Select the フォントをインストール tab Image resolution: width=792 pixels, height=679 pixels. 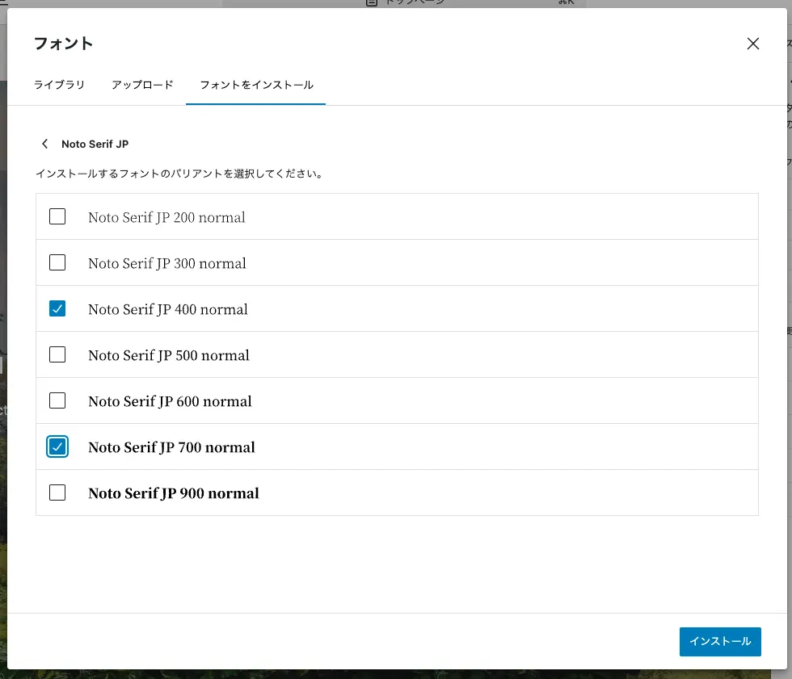pyautogui.click(x=256, y=85)
